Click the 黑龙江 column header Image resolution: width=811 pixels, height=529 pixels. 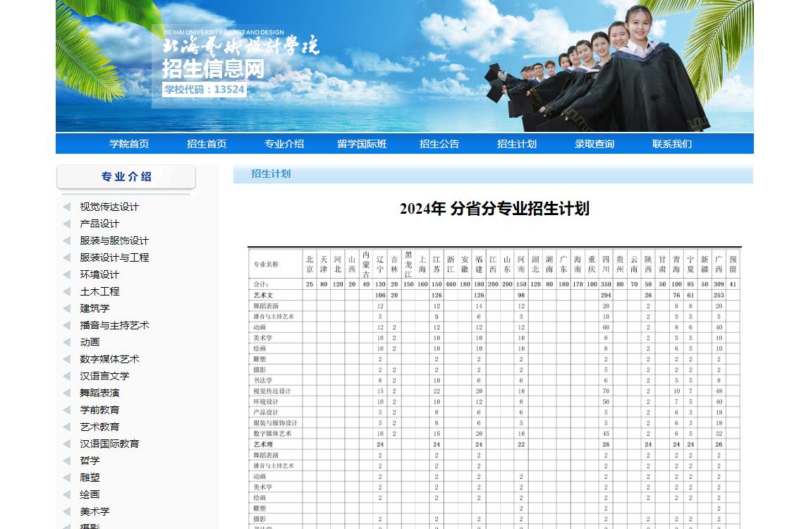pyautogui.click(x=408, y=264)
